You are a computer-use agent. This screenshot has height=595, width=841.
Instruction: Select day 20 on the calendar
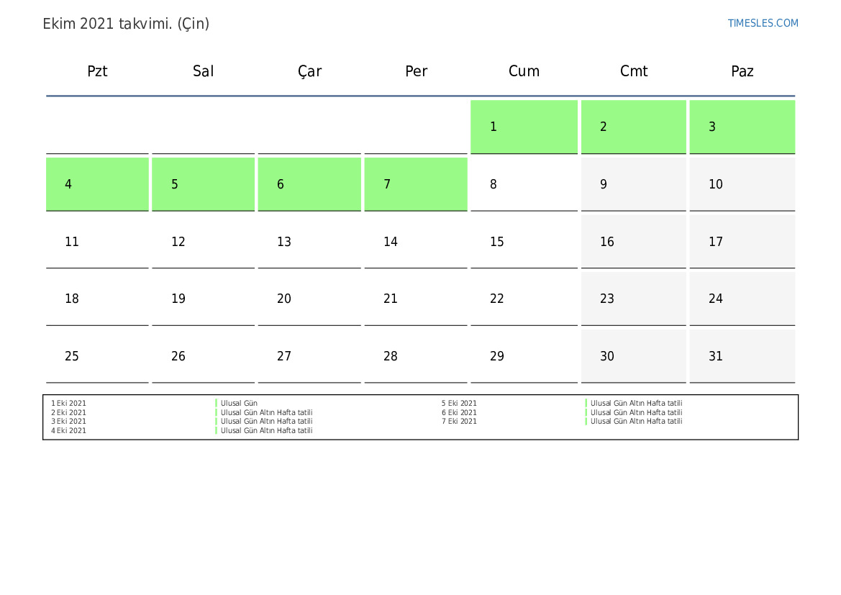click(x=309, y=299)
